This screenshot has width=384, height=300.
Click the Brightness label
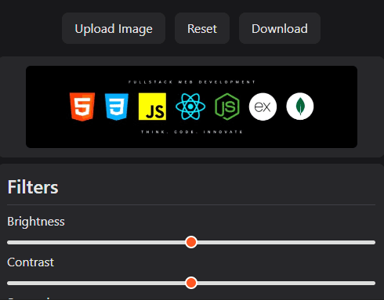point(36,222)
